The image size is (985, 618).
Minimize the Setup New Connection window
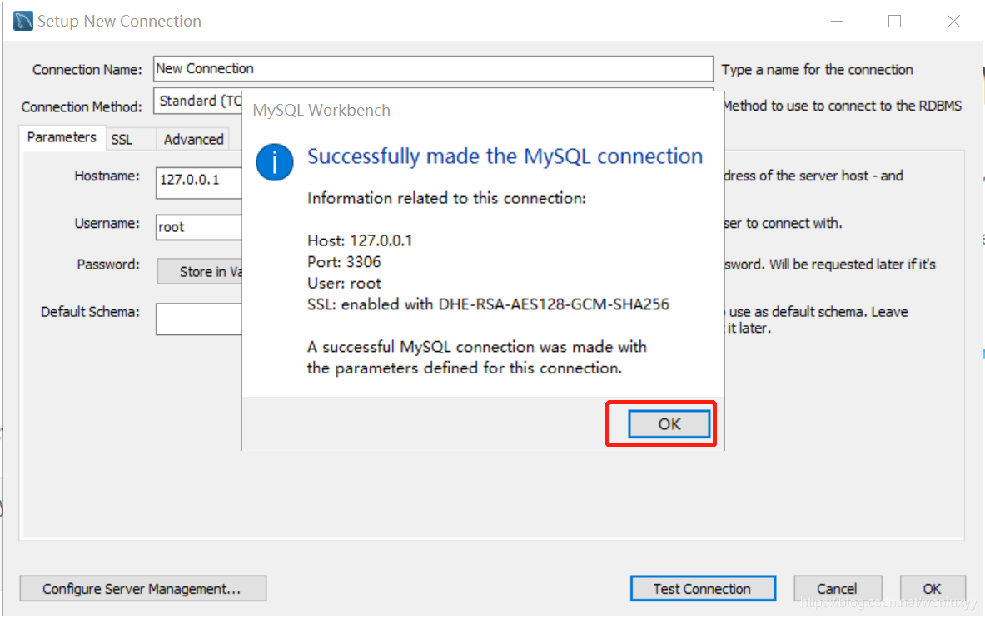(837, 22)
